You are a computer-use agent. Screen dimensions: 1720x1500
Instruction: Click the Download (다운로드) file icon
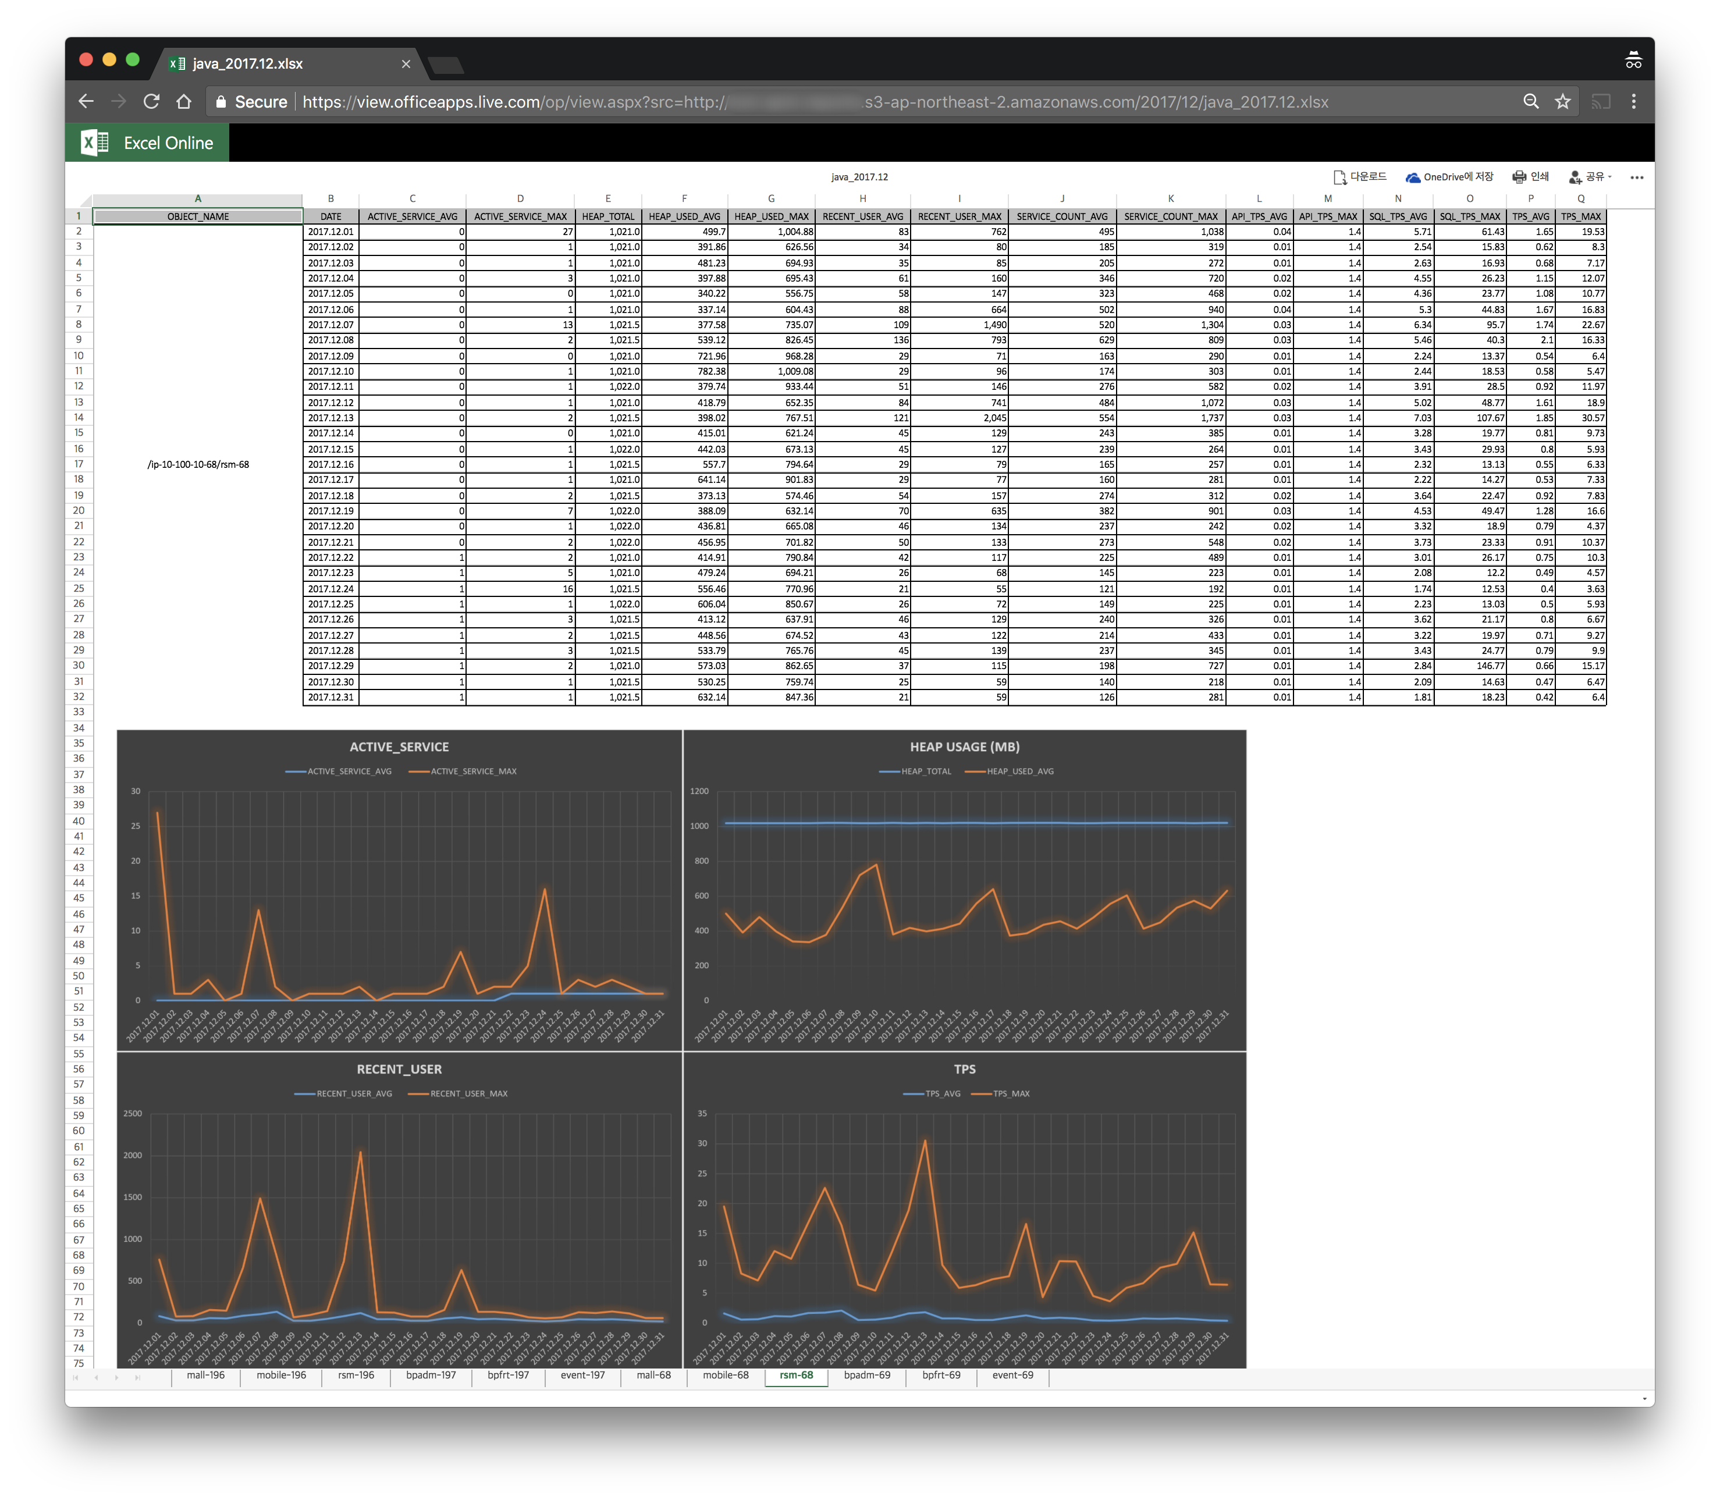pos(1339,177)
